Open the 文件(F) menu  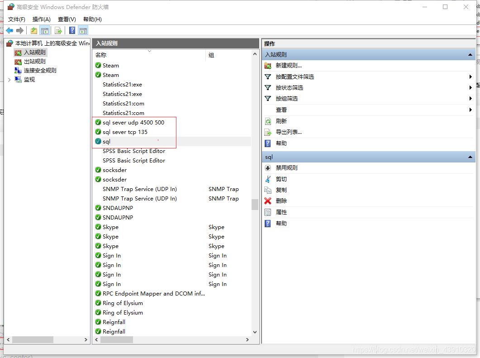click(x=17, y=19)
